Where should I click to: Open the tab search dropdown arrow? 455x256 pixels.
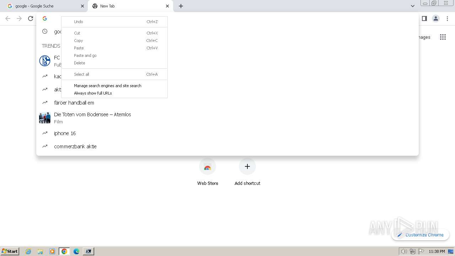(x=412, y=6)
